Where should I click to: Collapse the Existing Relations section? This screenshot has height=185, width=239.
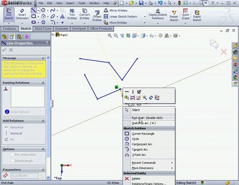tap(43, 83)
